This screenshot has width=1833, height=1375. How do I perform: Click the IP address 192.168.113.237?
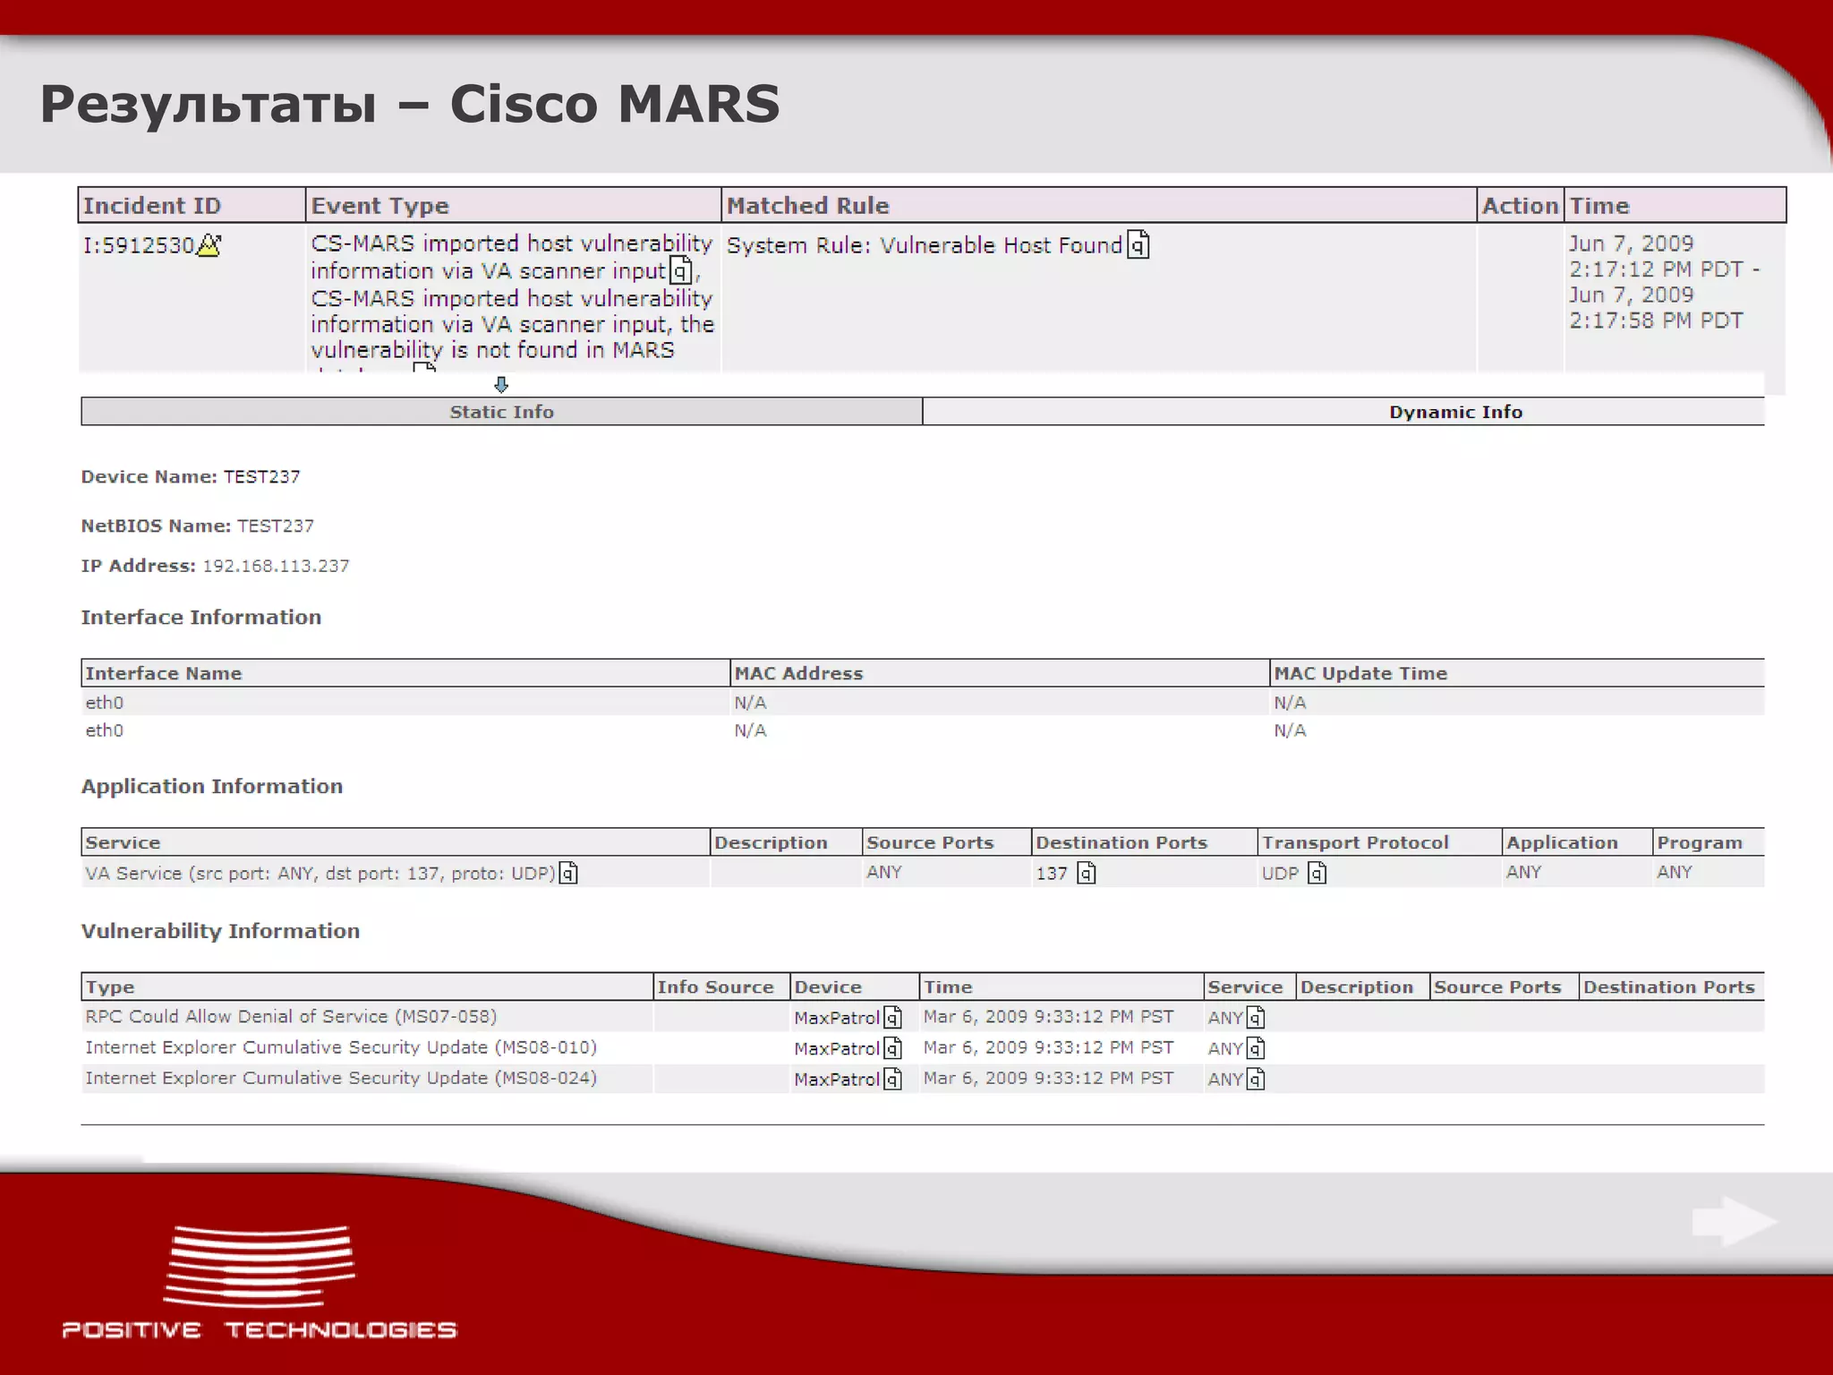coord(276,566)
